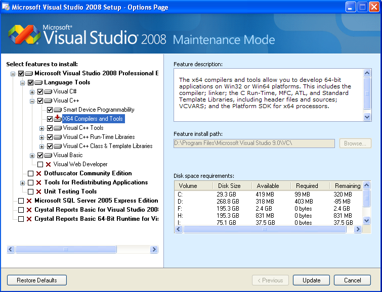Image resolution: width=382 pixels, height=292 pixels.
Task: Click the red X icon beside Visual Web Developer
Action: pyautogui.click(x=48, y=164)
